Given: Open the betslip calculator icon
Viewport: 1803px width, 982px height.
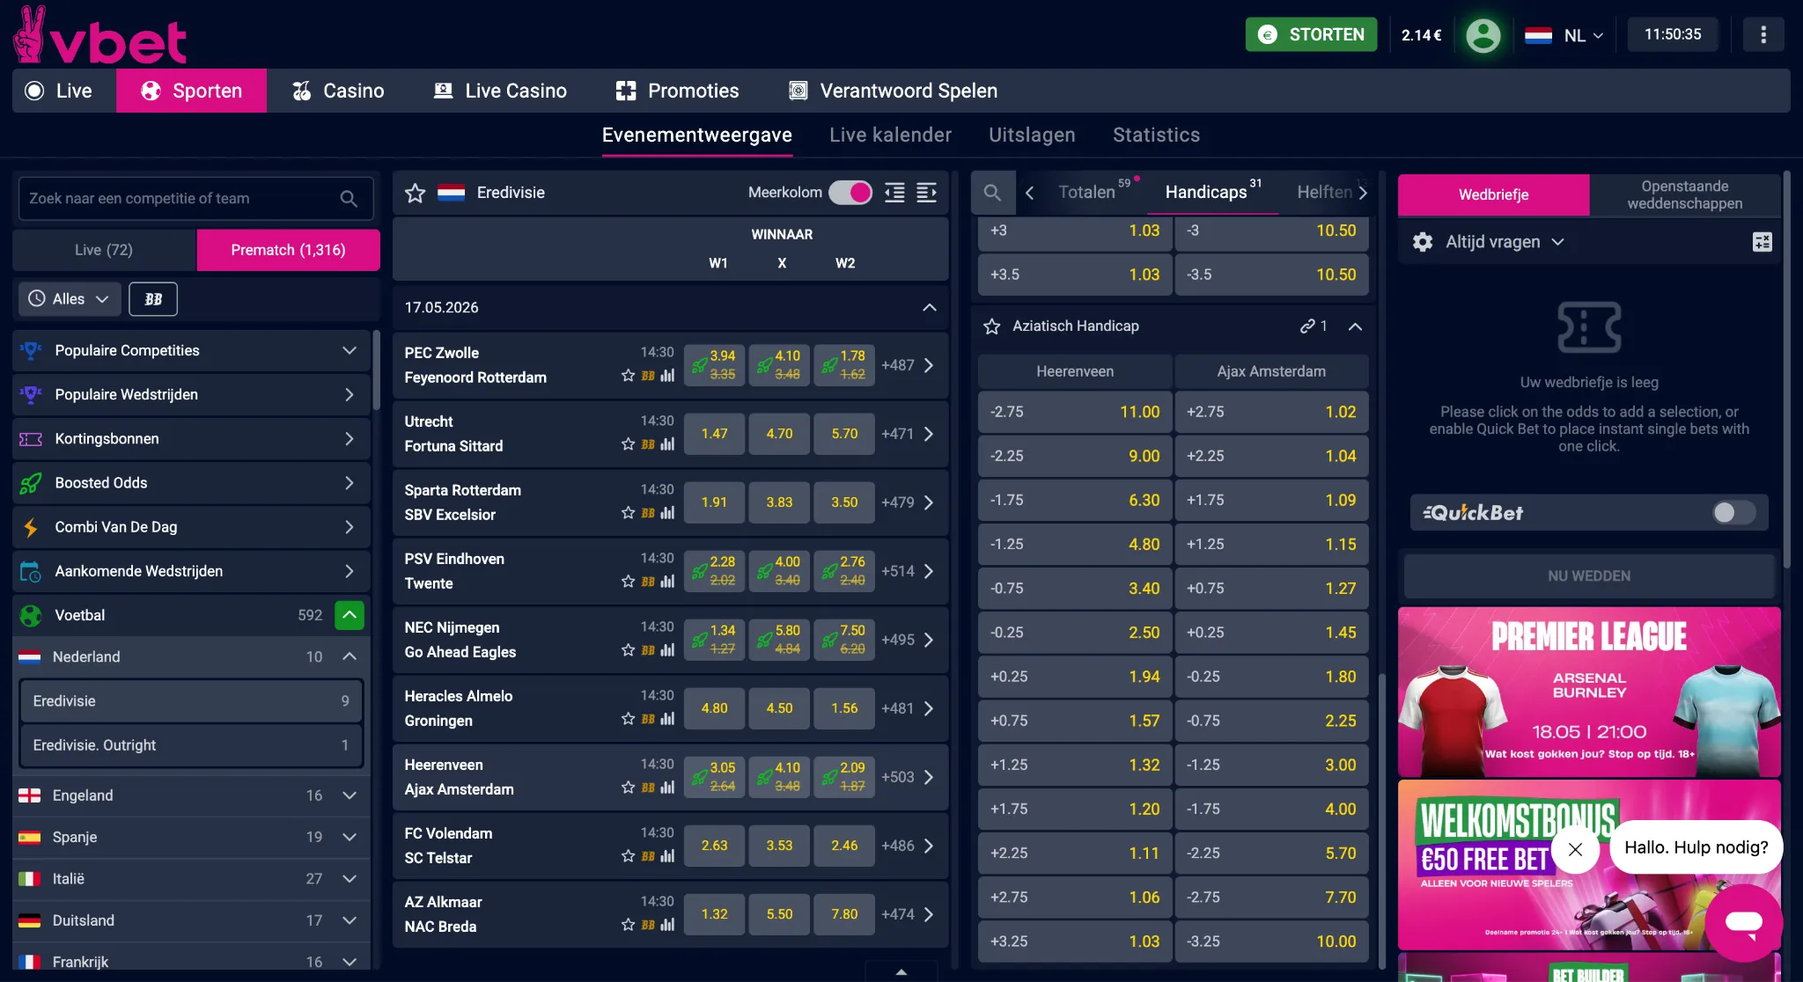Looking at the screenshot, I should tap(1762, 242).
